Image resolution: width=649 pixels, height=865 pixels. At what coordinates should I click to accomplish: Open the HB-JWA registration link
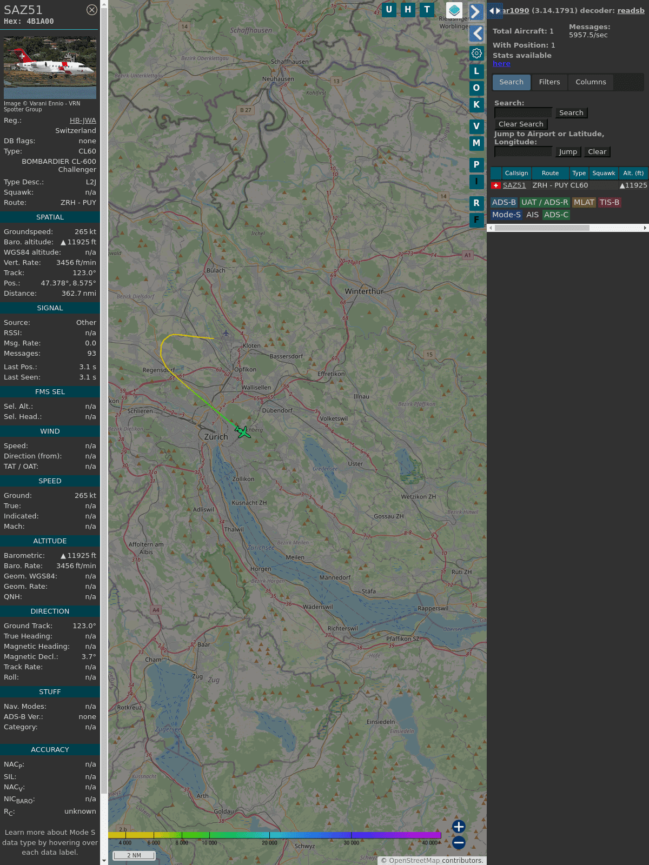[x=83, y=121]
